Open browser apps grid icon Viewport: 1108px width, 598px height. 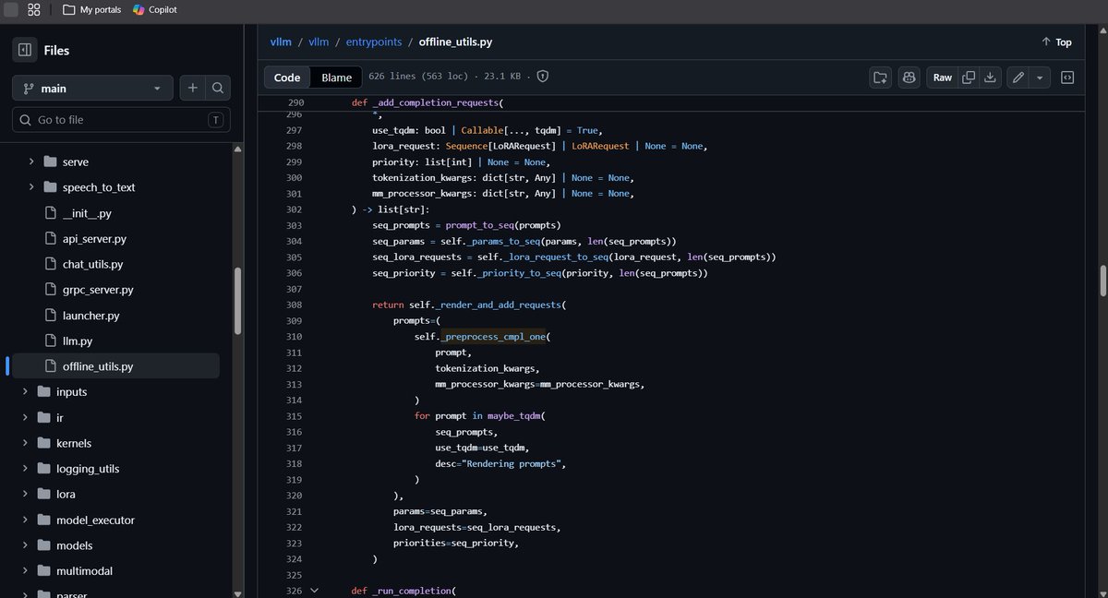(34, 10)
